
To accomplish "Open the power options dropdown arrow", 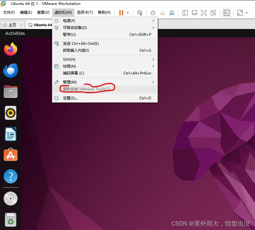I will point(128,13).
